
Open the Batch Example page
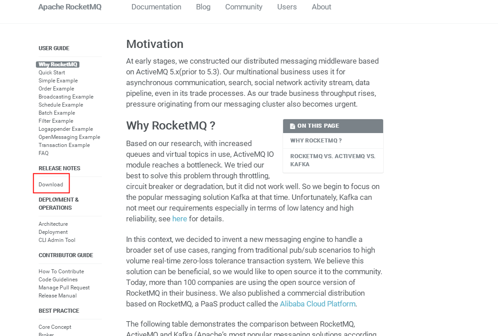pos(57,113)
